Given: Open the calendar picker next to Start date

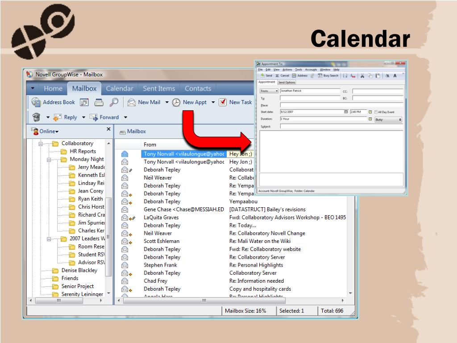Looking at the screenshot, I should pyautogui.click(x=346, y=112).
